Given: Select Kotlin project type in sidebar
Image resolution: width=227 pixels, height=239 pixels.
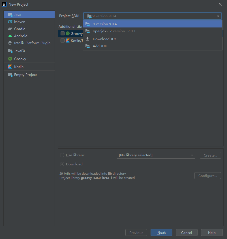Looking at the screenshot, I should tap(29, 67).
